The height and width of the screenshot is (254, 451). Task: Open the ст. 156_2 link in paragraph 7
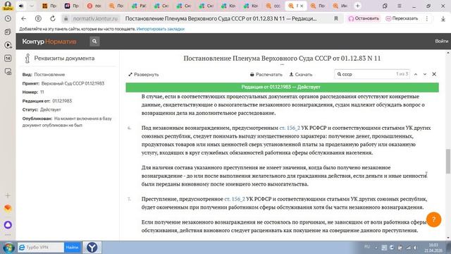click(x=235, y=199)
